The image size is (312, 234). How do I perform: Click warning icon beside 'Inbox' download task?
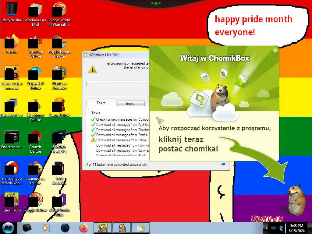pyautogui.click(x=93, y=140)
